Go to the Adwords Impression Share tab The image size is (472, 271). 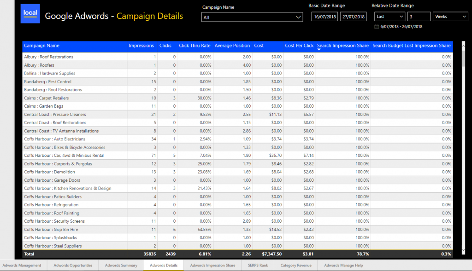tap(212, 265)
